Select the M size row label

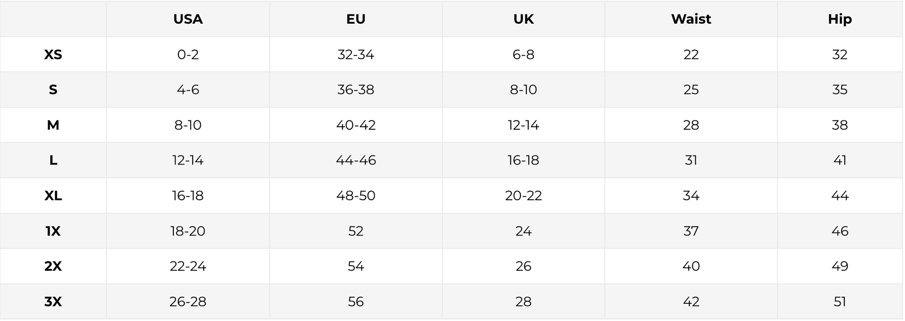coord(53,125)
